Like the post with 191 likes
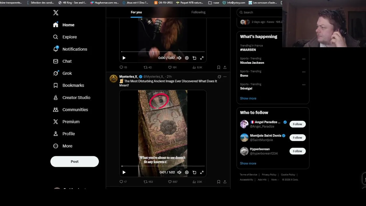Screen dimensions: 366x206 [172, 67]
